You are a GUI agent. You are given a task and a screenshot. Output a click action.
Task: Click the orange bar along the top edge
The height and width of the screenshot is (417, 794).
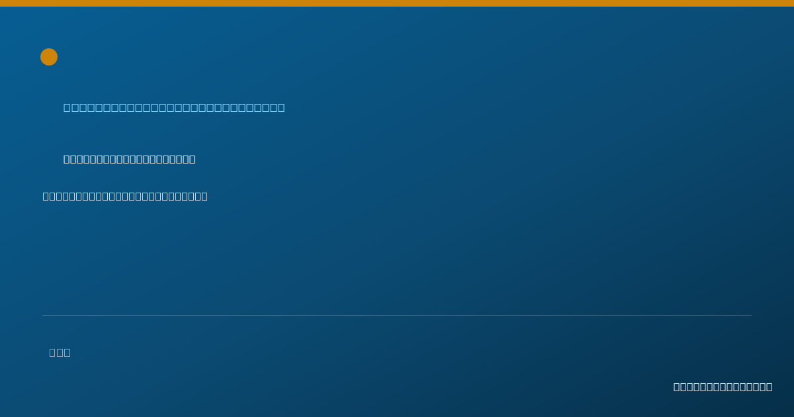[397, 3]
